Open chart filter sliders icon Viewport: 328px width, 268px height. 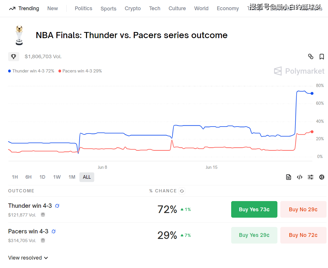click(x=311, y=177)
